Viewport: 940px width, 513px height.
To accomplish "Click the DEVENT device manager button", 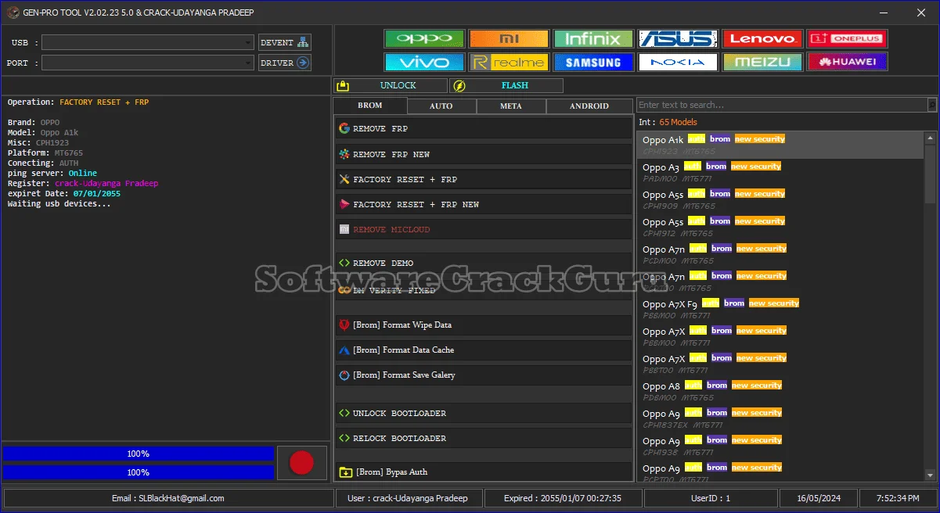I will [x=285, y=42].
